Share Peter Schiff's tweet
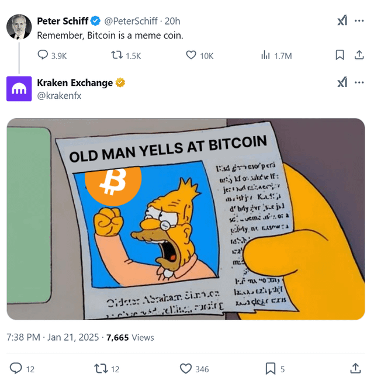The image size is (374, 381). tap(359, 55)
